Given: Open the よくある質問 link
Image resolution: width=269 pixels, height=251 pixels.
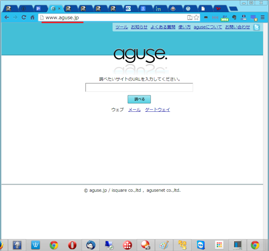Looking at the screenshot, I should [163, 27].
